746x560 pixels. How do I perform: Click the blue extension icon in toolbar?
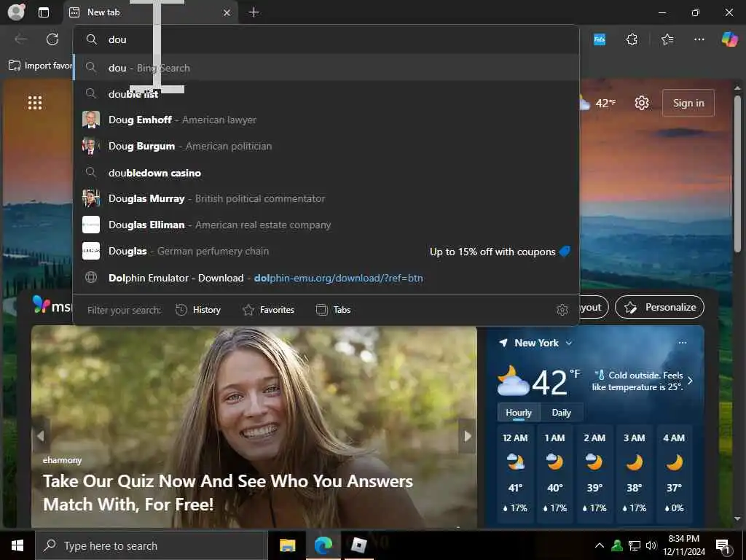pos(600,39)
